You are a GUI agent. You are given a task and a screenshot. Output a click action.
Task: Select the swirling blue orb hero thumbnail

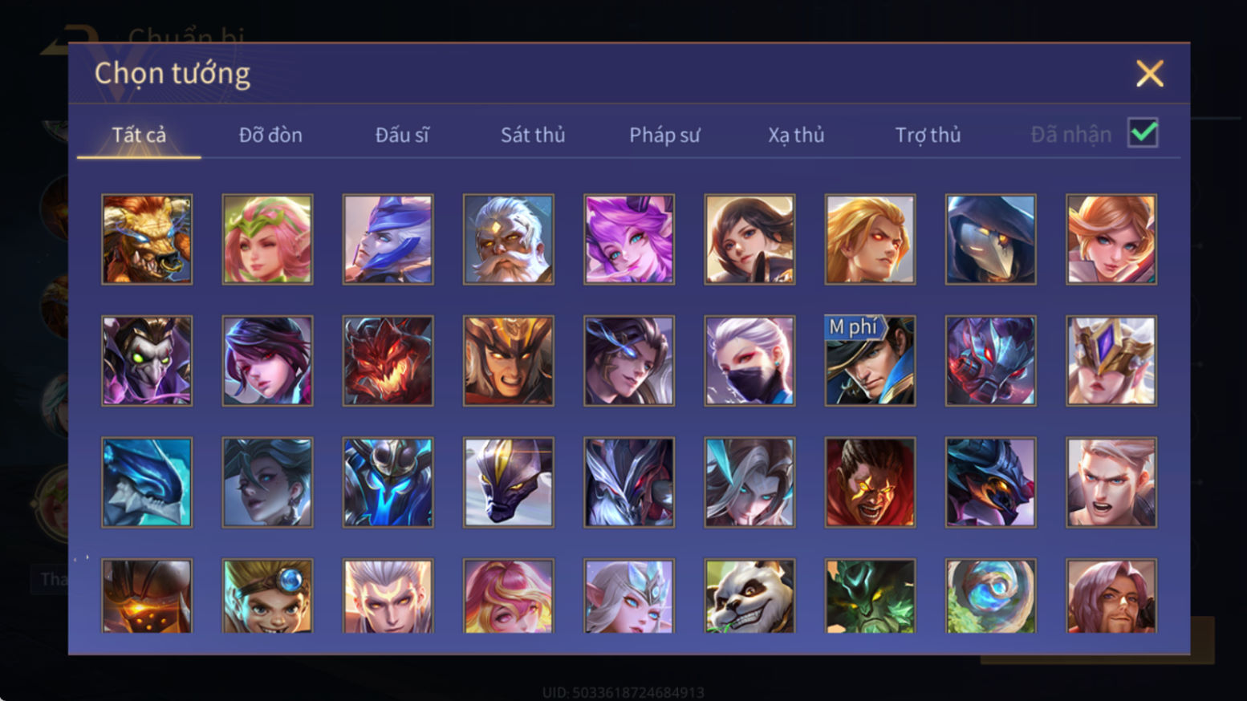click(x=990, y=596)
